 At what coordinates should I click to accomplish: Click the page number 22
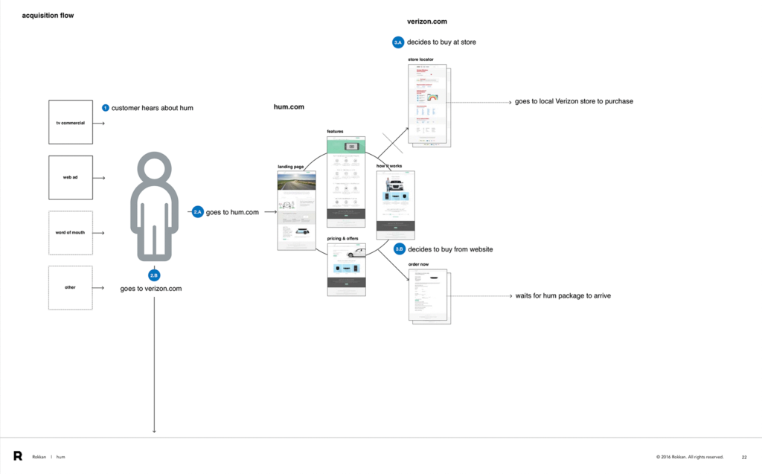[x=744, y=458]
